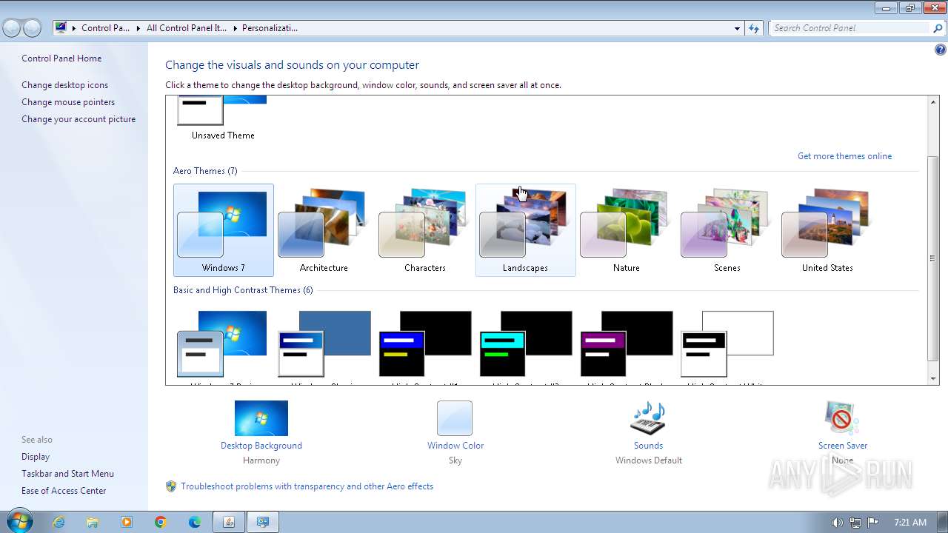The image size is (948, 533).
Task: Expand arrow after Control Panel breadcrumb
Action: (x=138, y=28)
